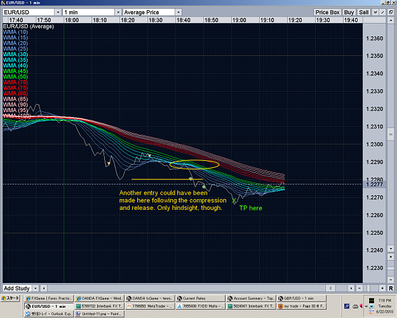This screenshot has width=397, height=318.
Task: Click the 19:00 time axis label
Action: click(x=239, y=20)
